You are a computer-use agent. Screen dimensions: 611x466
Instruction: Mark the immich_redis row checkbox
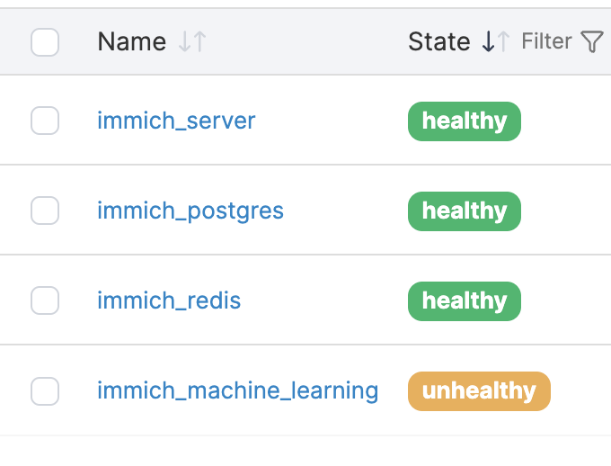pos(45,300)
